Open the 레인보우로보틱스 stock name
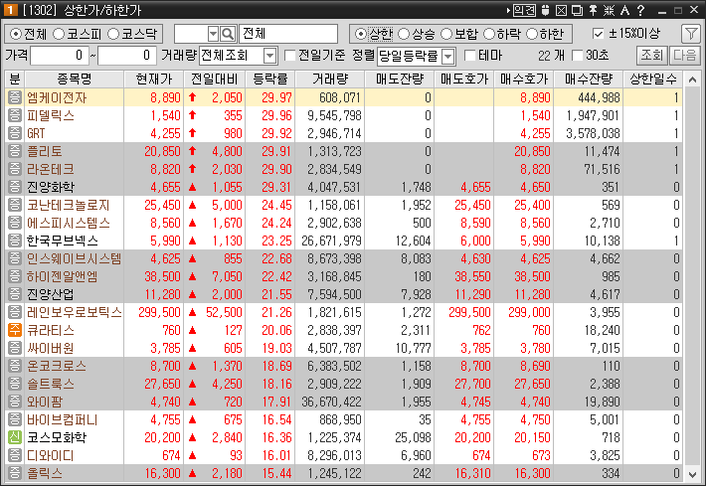The width and height of the screenshot is (706, 486). pos(75,312)
